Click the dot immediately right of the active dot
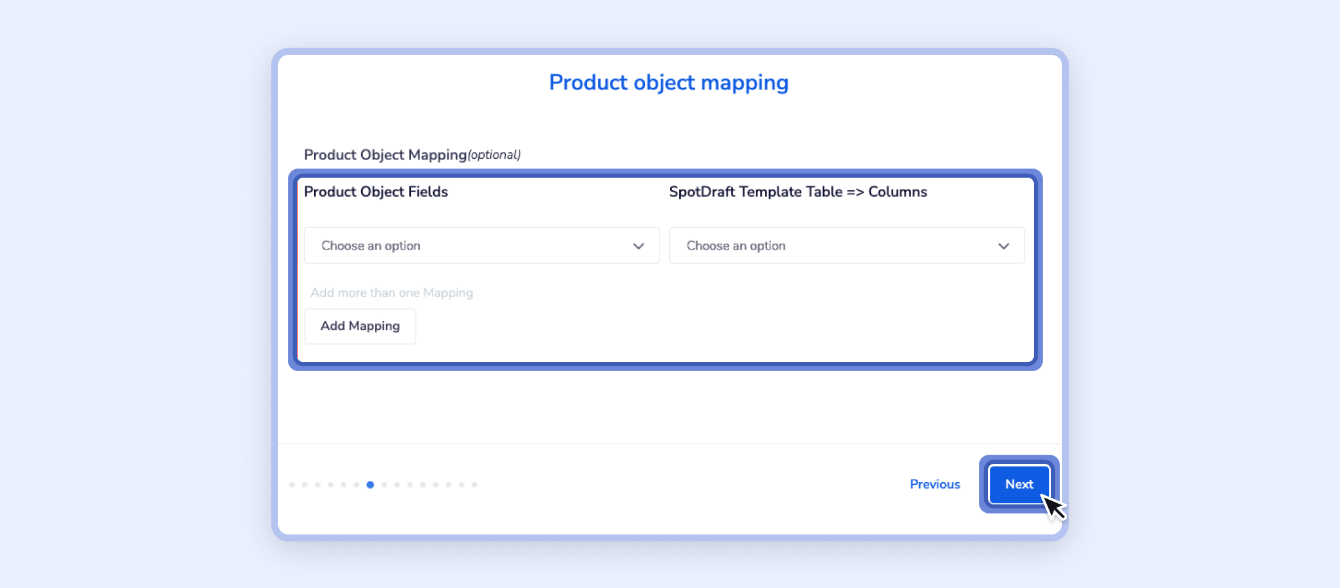 [x=384, y=485]
